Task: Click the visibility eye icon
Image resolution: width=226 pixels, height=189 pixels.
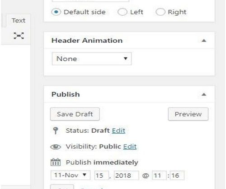Action: [x=56, y=147]
